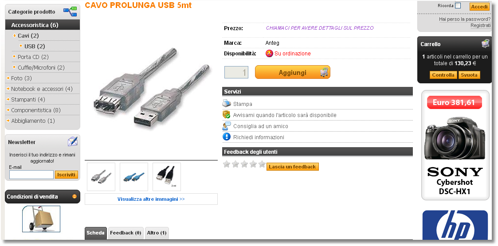Screen dimensions: 498x246
Task: Click the notify-me box icon beside Avvisami
Action: pos(227,115)
